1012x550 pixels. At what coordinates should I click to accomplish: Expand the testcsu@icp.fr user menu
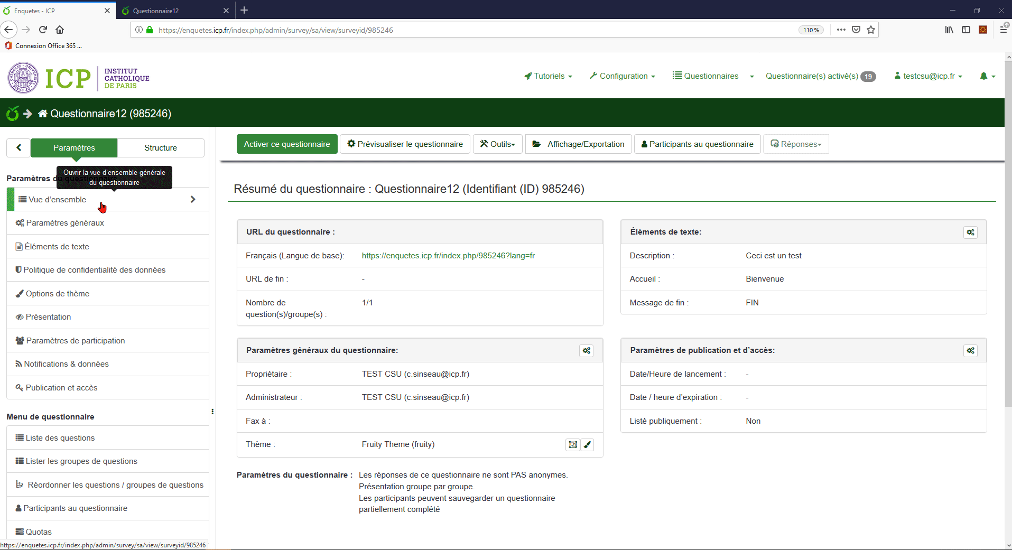tap(929, 76)
